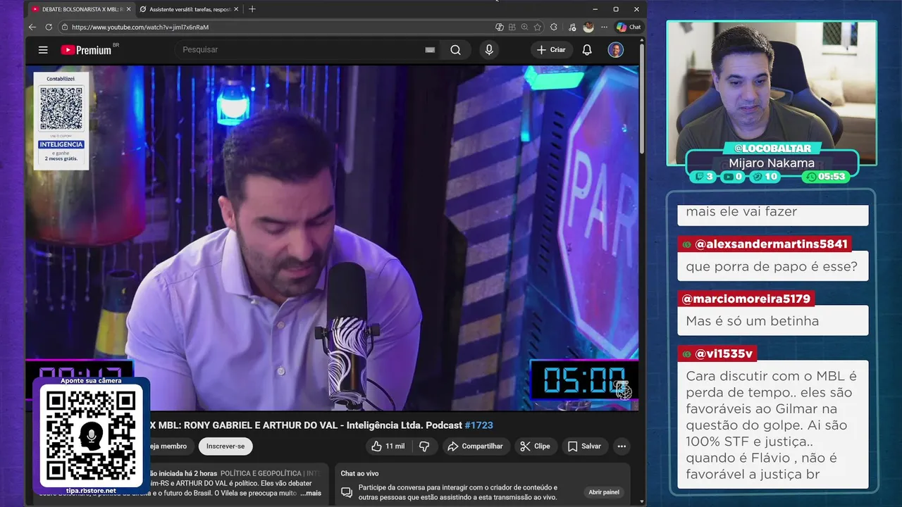Viewport: 902px width, 507px height.
Task: Open browser settings and more menu
Action: click(604, 27)
